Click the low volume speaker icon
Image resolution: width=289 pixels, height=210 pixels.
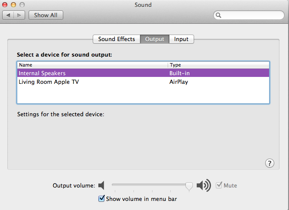101,186
